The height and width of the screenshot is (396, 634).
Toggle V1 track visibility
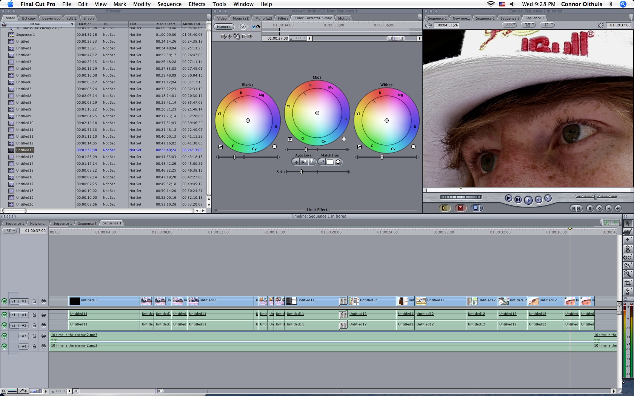(4, 301)
